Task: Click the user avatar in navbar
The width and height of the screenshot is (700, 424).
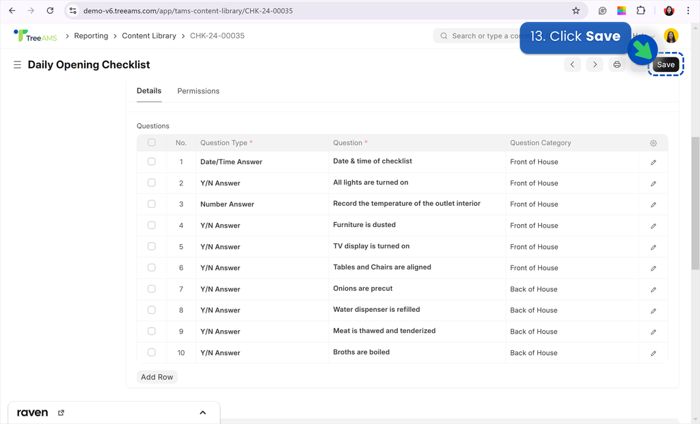Action: (x=671, y=36)
